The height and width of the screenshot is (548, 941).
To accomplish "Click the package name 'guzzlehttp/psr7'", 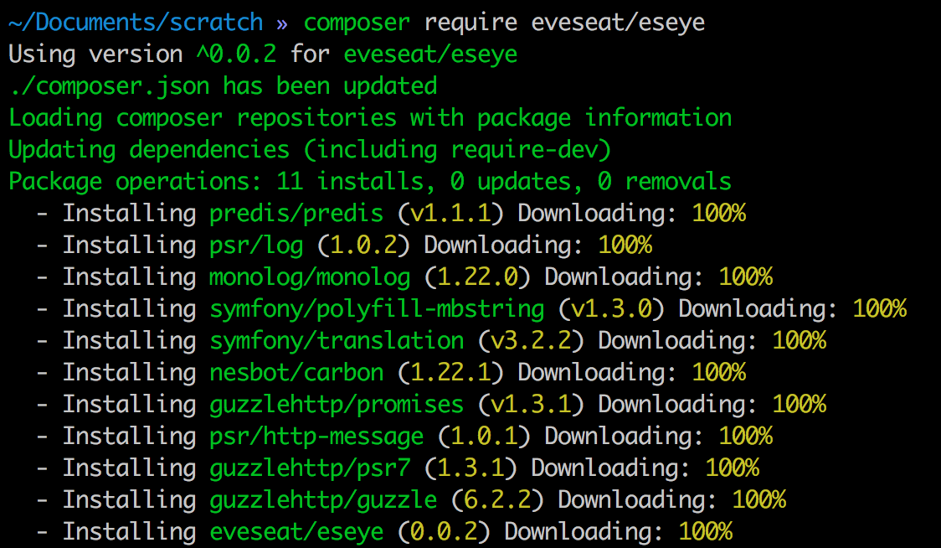I will click(x=310, y=468).
